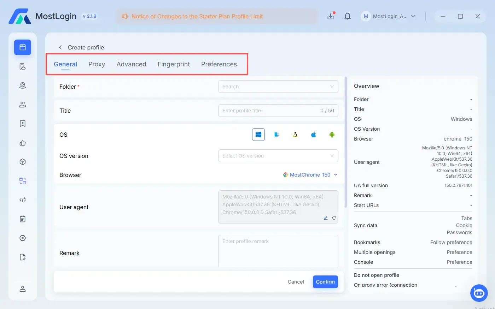Image resolution: width=495 pixels, height=309 pixels.
Task: Open the MostLogin_A... account menu
Action: (x=389, y=16)
